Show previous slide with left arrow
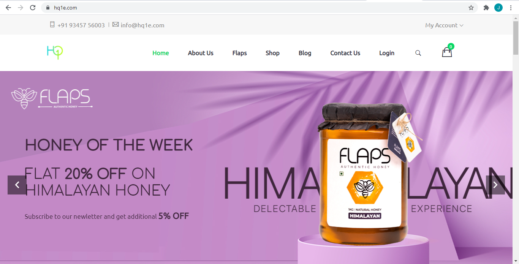Viewport: 519px width, 264px height. (17, 185)
